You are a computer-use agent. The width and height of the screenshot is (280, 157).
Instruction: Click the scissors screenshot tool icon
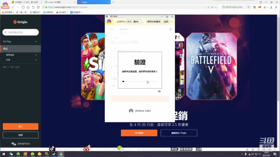(265, 7)
